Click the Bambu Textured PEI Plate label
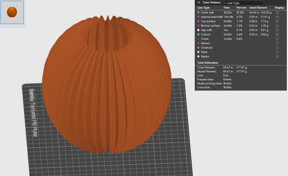The height and width of the screenshot is (176, 288). click(33, 112)
